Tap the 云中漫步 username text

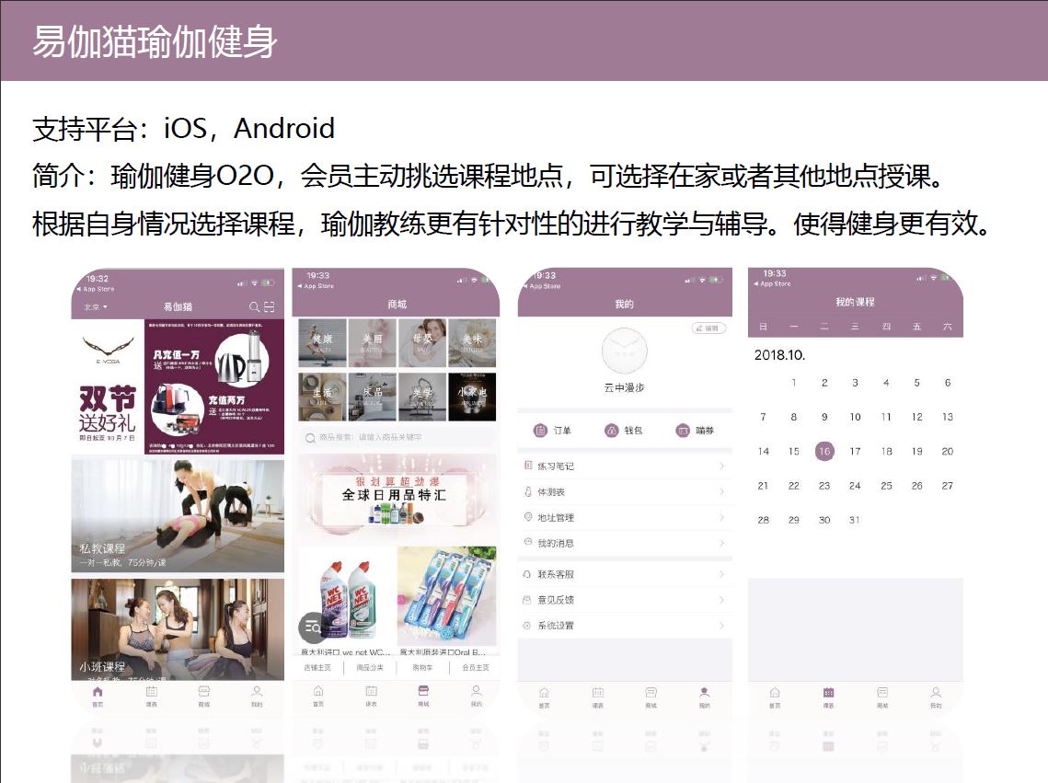[624, 387]
